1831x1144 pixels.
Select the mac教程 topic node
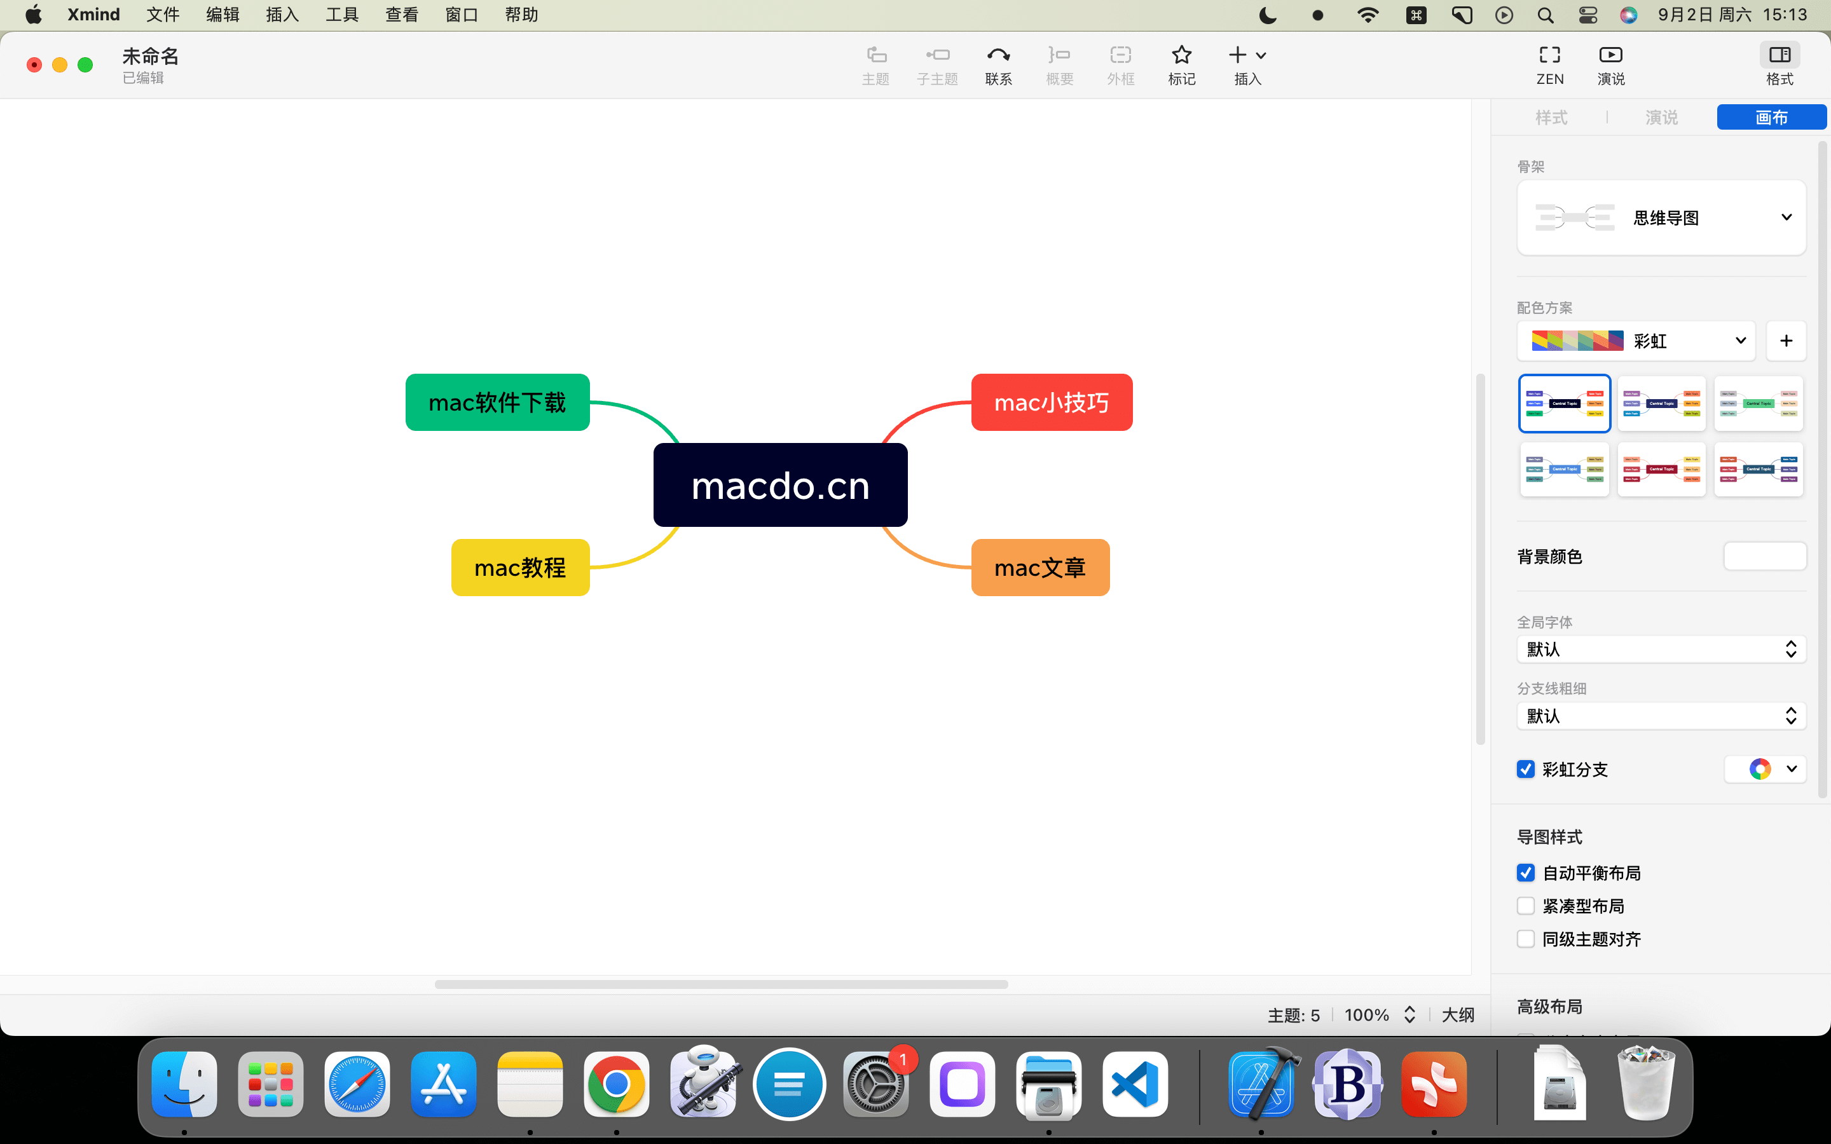point(521,568)
